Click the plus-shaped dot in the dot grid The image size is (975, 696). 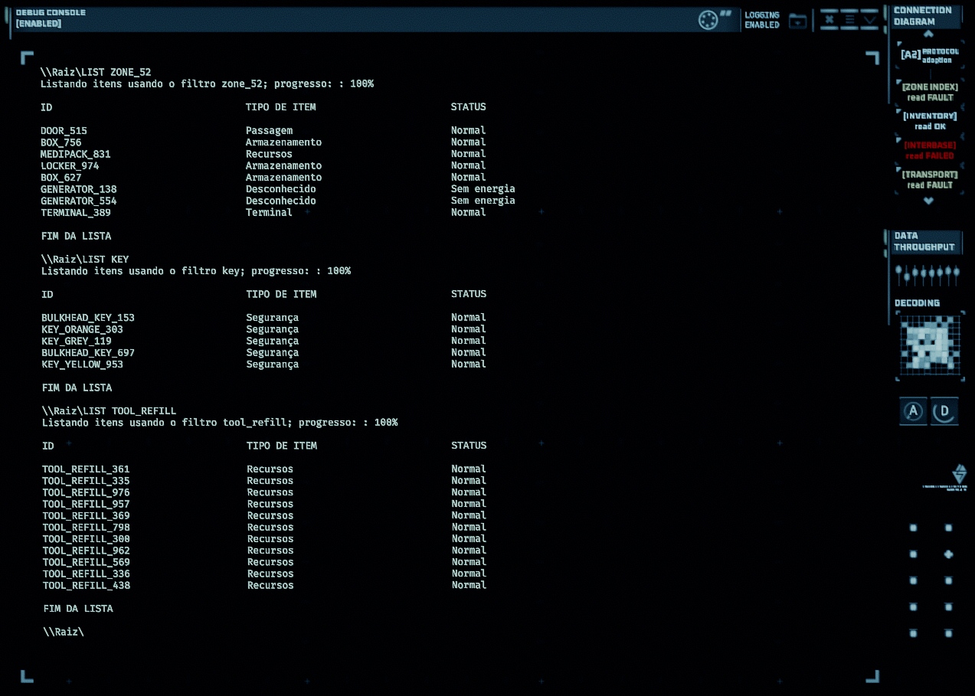[x=948, y=554]
